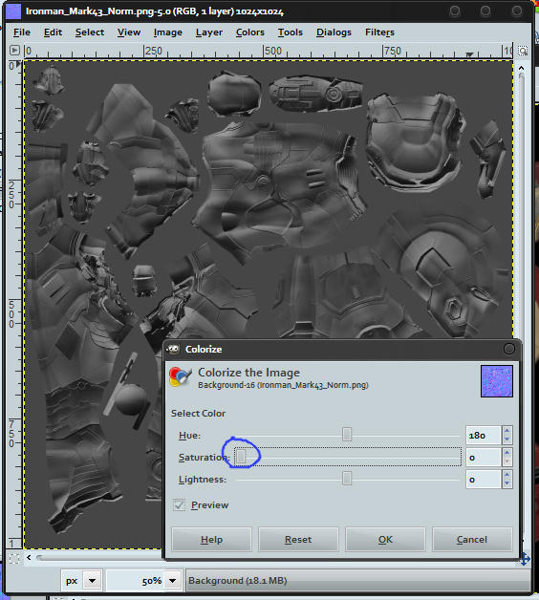The height and width of the screenshot is (600, 539).
Task: Click the Wilber icon in Colorize title bar
Action: 173,349
